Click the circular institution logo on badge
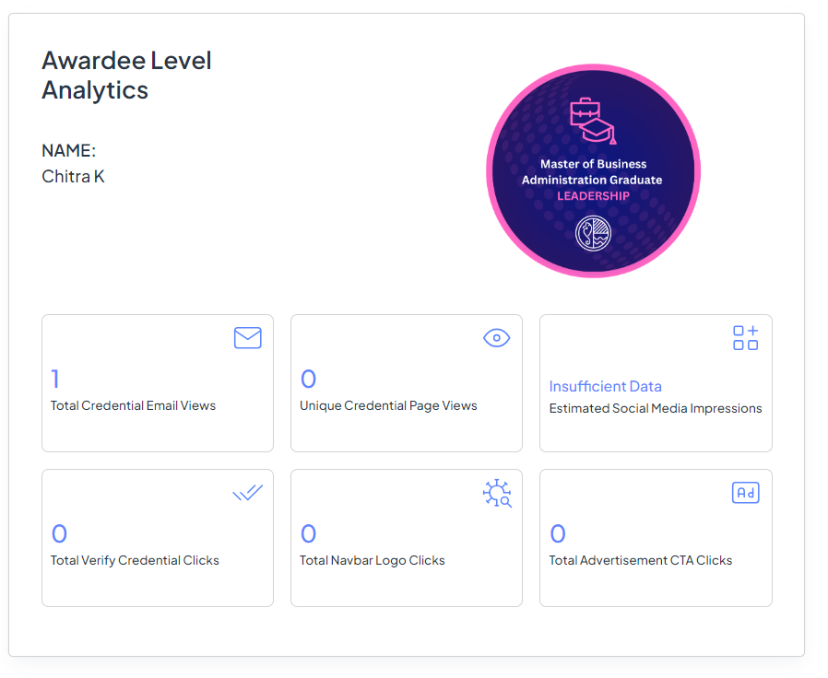The width and height of the screenshot is (828, 678). pyautogui.click(x=593, y=233)
